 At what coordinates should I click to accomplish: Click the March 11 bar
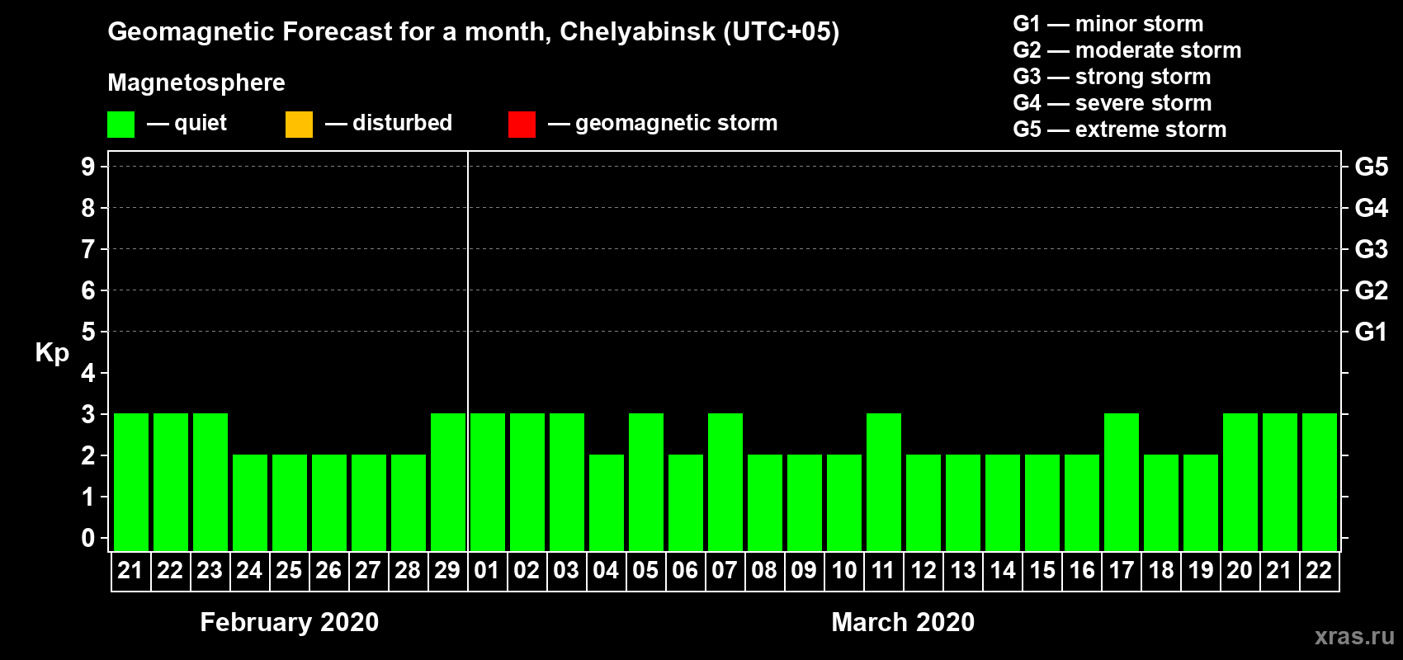pyautogui.click(x=884, y=482)
